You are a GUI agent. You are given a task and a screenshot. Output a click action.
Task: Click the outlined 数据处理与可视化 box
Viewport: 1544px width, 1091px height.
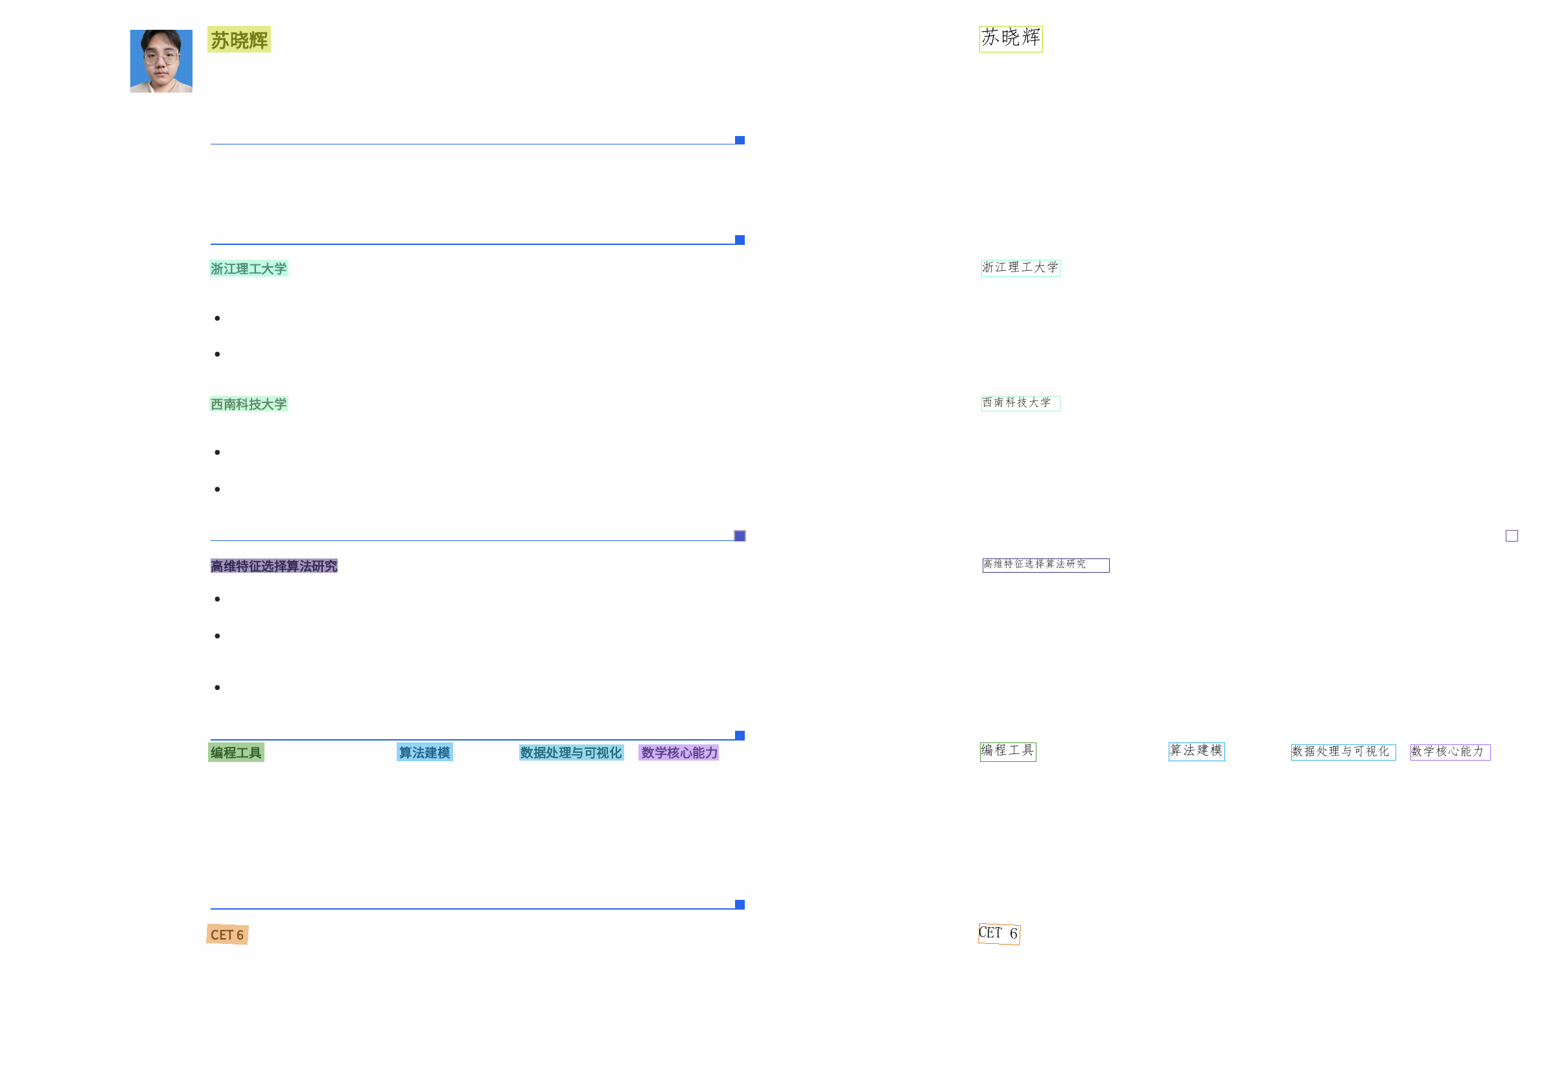[1342, 752]
